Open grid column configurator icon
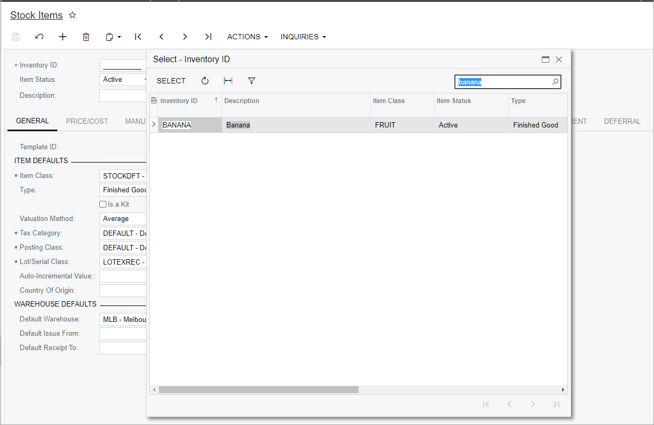 pos(154,100)
